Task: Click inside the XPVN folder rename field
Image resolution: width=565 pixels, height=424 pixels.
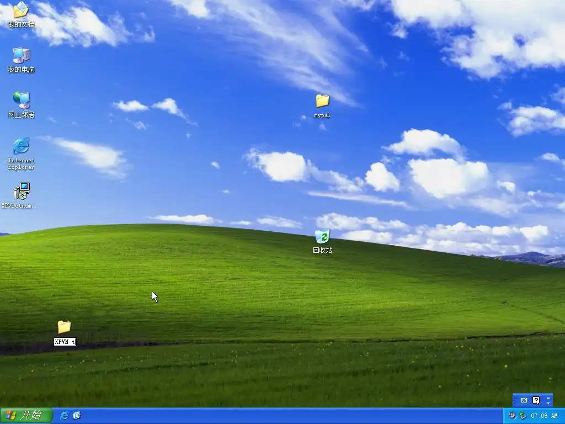Action: [x=65, y=342]
